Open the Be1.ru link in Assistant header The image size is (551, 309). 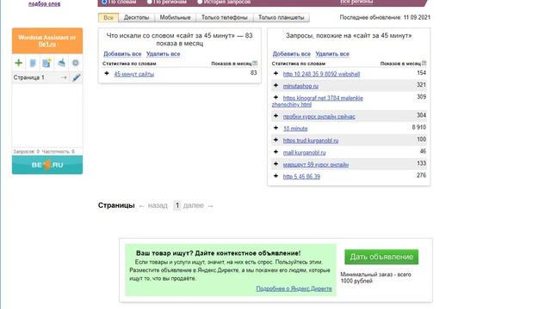(47, 45)
